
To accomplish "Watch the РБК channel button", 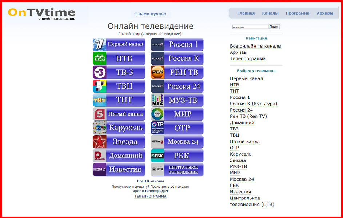I will click(x=177, y=156).
